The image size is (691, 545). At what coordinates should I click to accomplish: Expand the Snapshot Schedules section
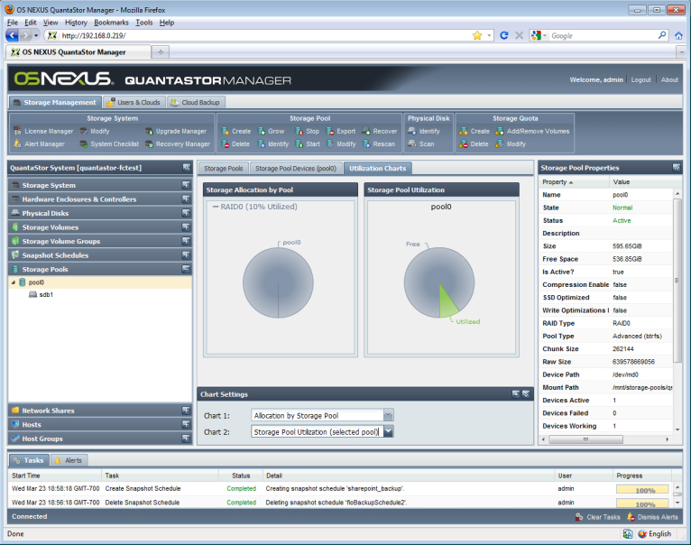[x=186, y=255]
